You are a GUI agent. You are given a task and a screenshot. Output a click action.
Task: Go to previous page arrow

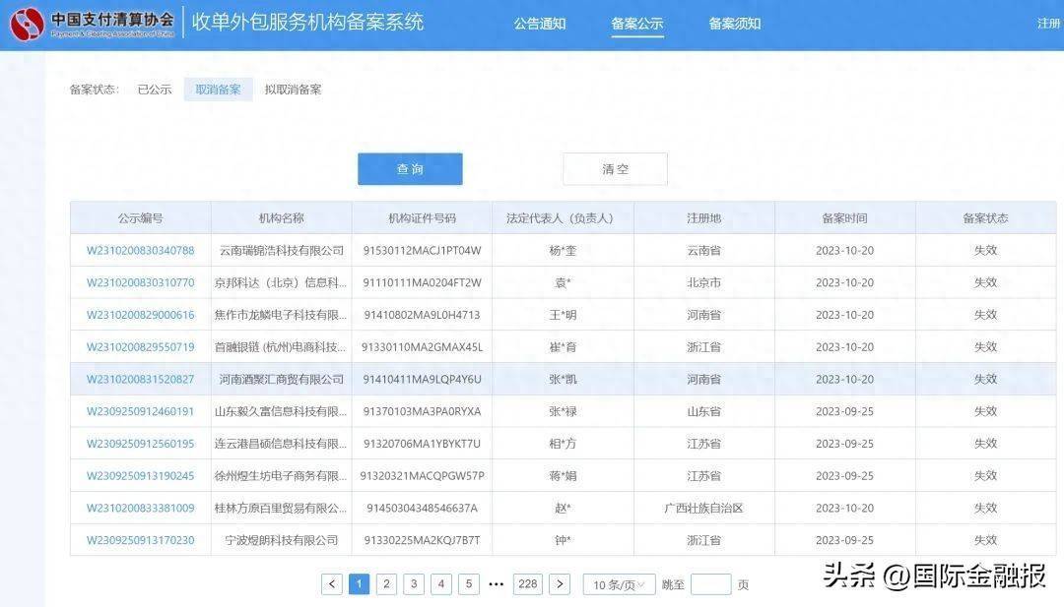point(332,584)
